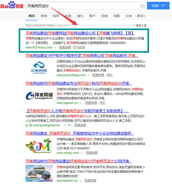This screenshot has width=172, height=185.
Task: Open 百度快照 for www.0531soso.com result
Action: click(65, 48)
